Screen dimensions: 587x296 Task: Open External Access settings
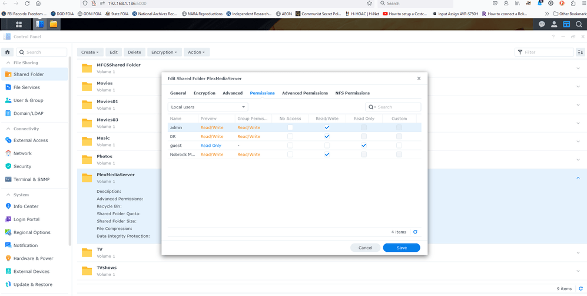[35, 140]
